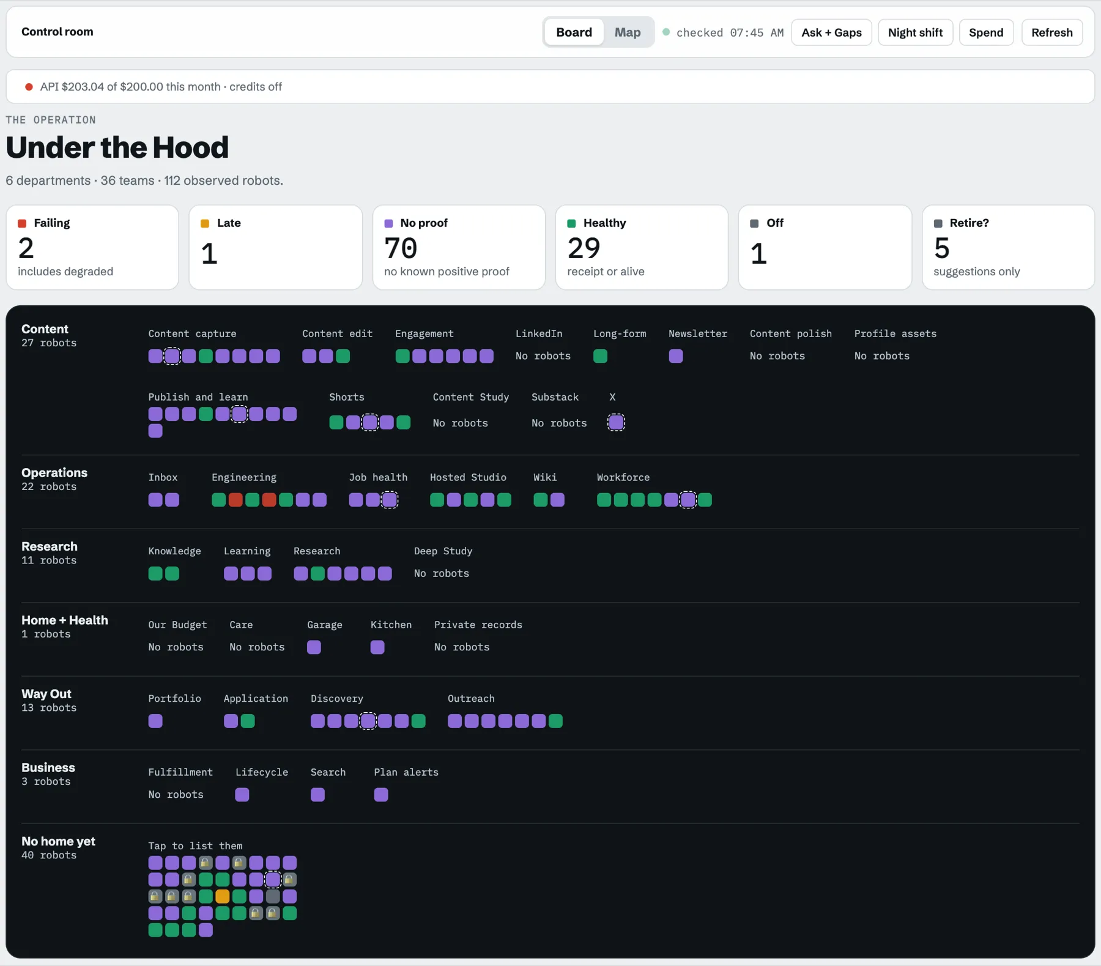
Task: Open the purple robot under Wiki
Action: coord(557,500)
